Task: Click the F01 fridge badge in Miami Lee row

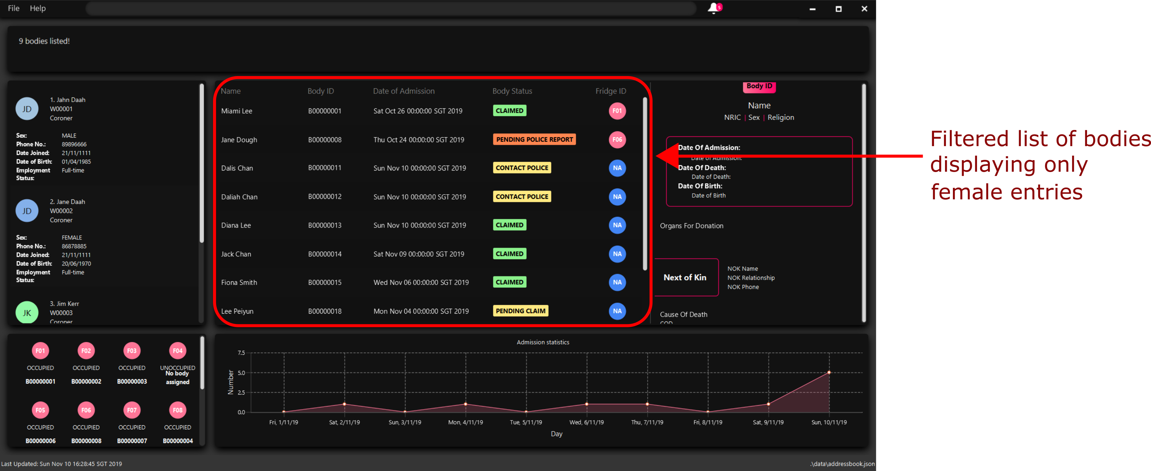Action: [x=617, y=111]
